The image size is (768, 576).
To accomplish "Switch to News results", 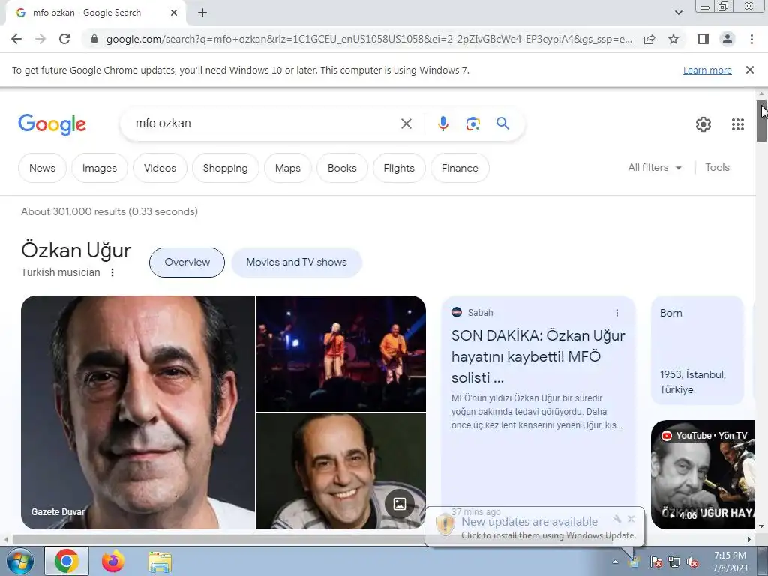I will point(42,168).
